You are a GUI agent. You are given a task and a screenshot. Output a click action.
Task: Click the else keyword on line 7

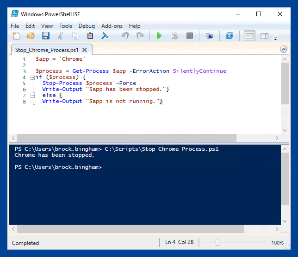click(49, 95)
